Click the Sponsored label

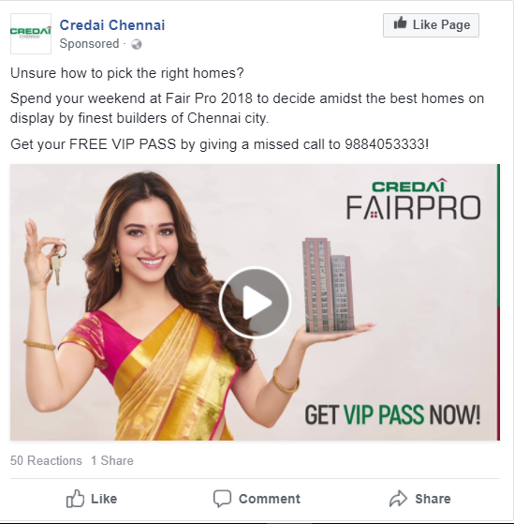coord(89,44)
